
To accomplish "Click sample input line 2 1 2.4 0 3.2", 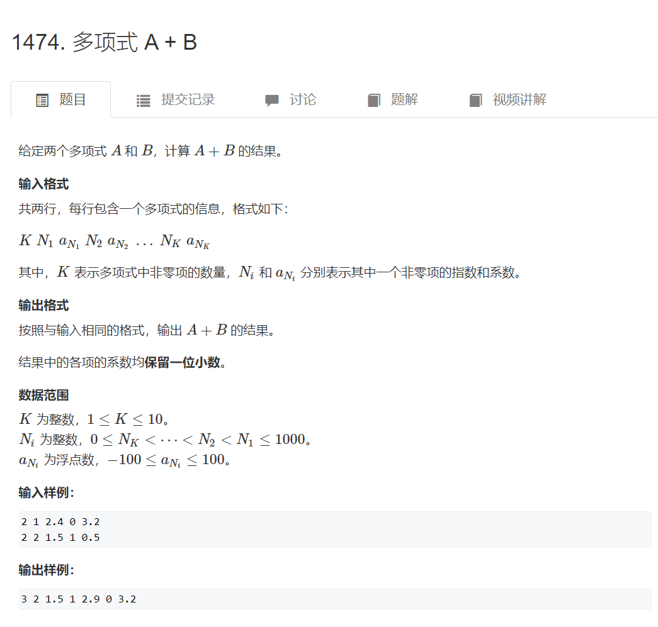I will pyautogui.click(x=60, y=522).
